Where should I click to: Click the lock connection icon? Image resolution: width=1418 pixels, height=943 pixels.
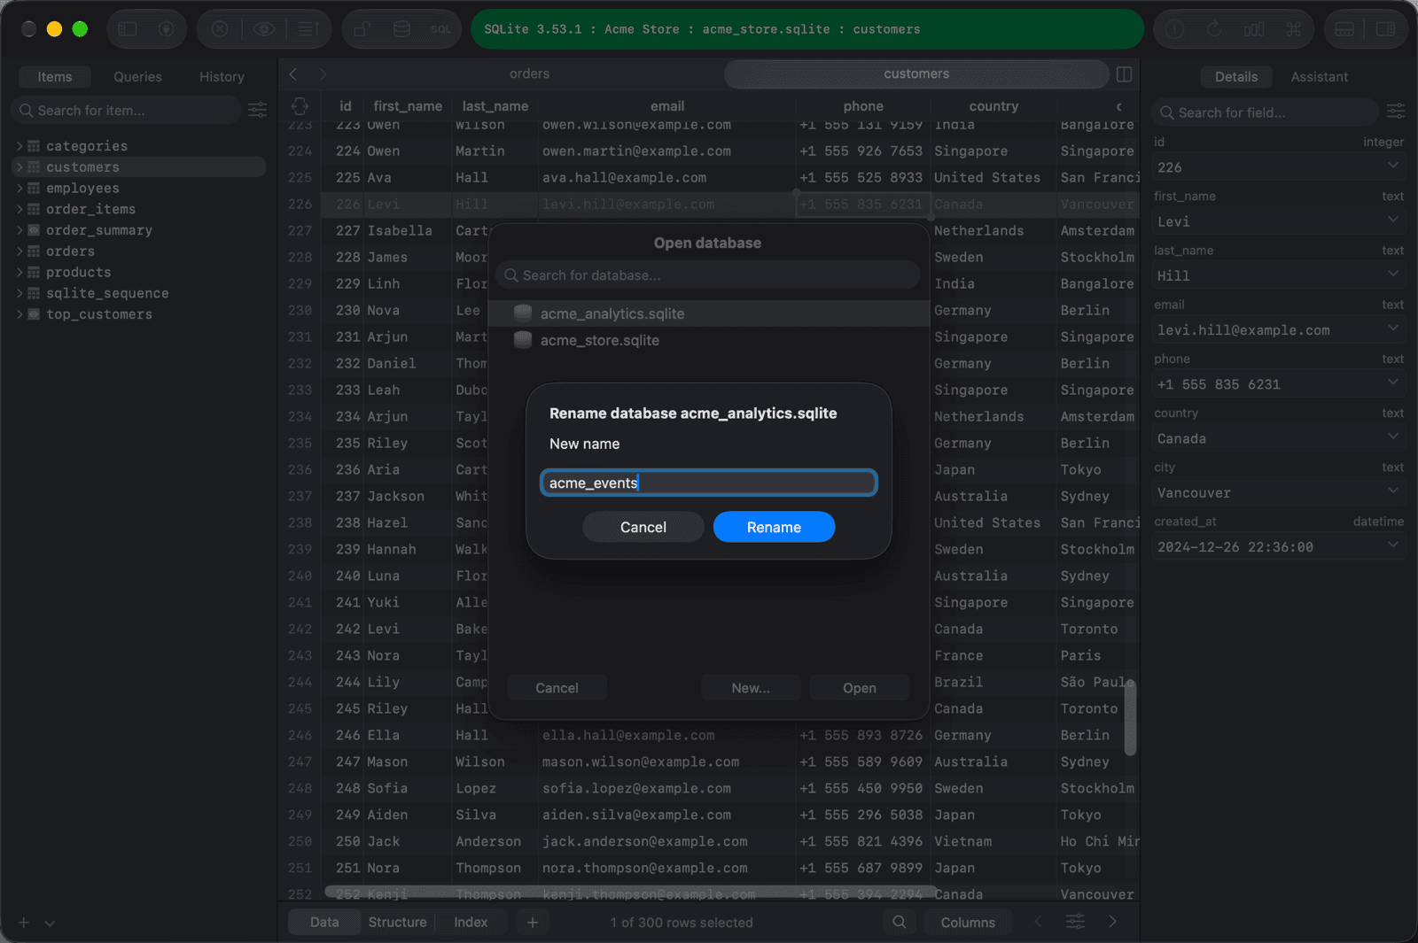362,29
